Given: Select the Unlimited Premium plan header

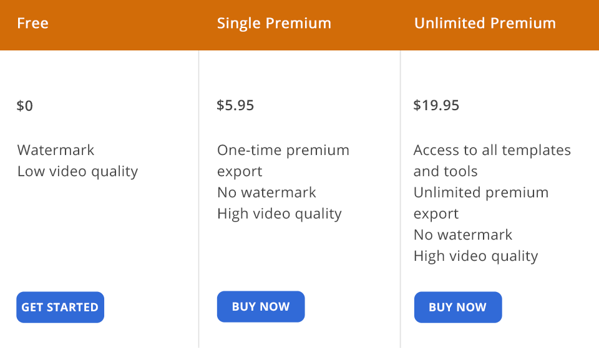Looking at the screenshot, I should (x=485, y=24).
